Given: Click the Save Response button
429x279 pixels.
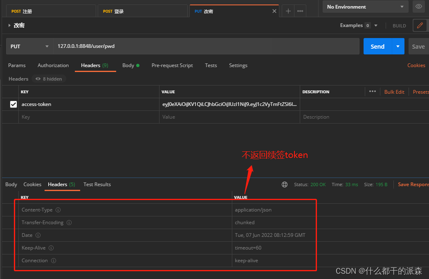Looking at the screenshot, I should (x=413, y=184).
